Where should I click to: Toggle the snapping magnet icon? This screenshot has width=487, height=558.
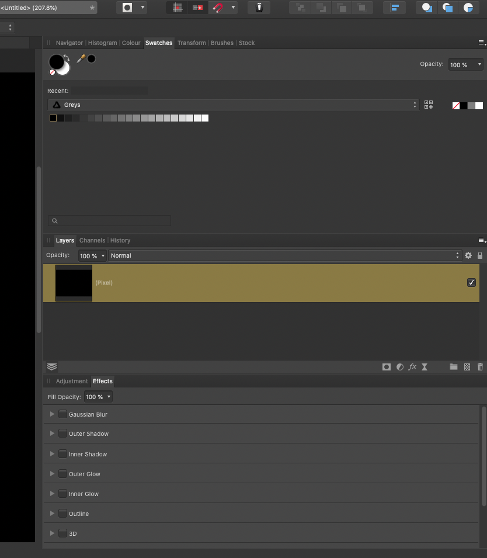(x=218, y=8)
